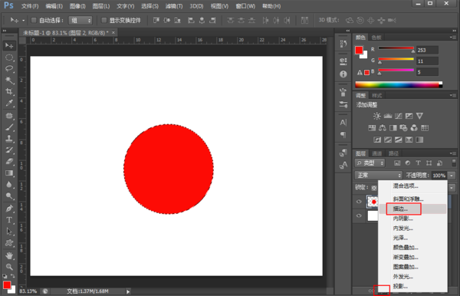Screen dimensions: 460x296
Task: Open the 滤镜(T) menu
Action: tap(174, 6)
